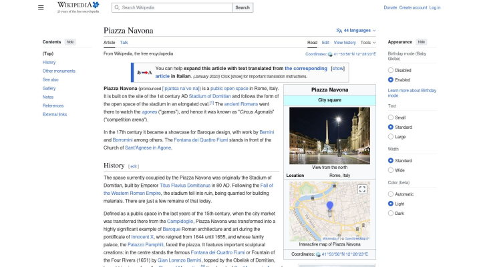This screenshot has width=481, height=267.
Task: Set color to Light
Action: tap(391, 204)
